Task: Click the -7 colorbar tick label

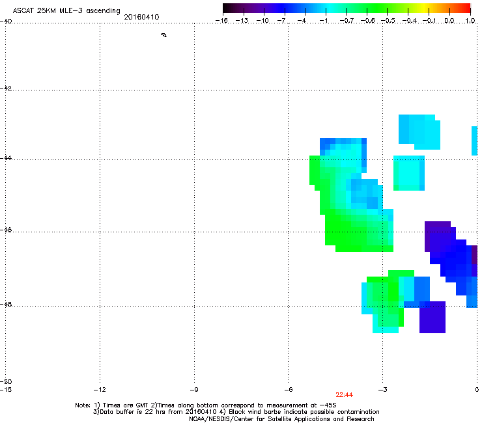Action: pyautogui.click(x=281, y=21)
